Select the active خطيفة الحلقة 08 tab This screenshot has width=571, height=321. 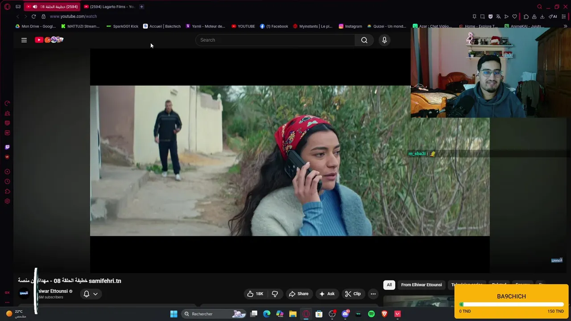pos(52,7)
